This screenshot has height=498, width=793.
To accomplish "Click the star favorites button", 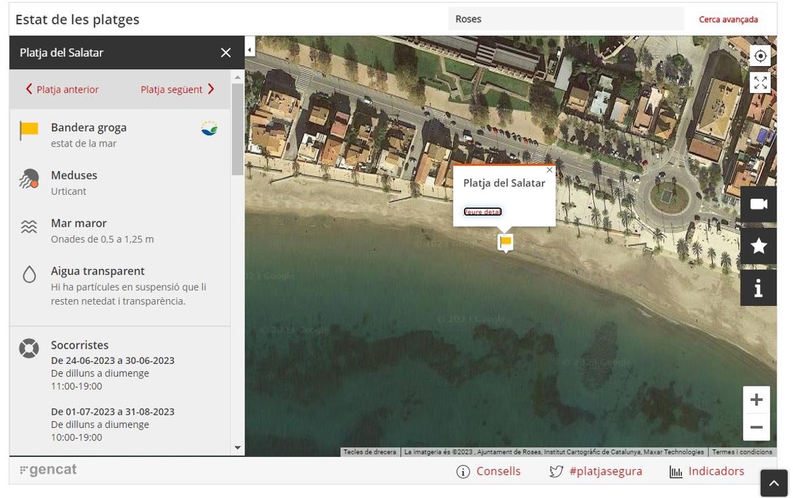I will [x=758, y=246].
